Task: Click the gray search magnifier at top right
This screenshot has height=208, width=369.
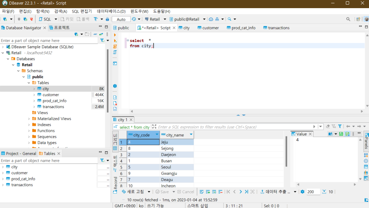Action: pos(348,19)
